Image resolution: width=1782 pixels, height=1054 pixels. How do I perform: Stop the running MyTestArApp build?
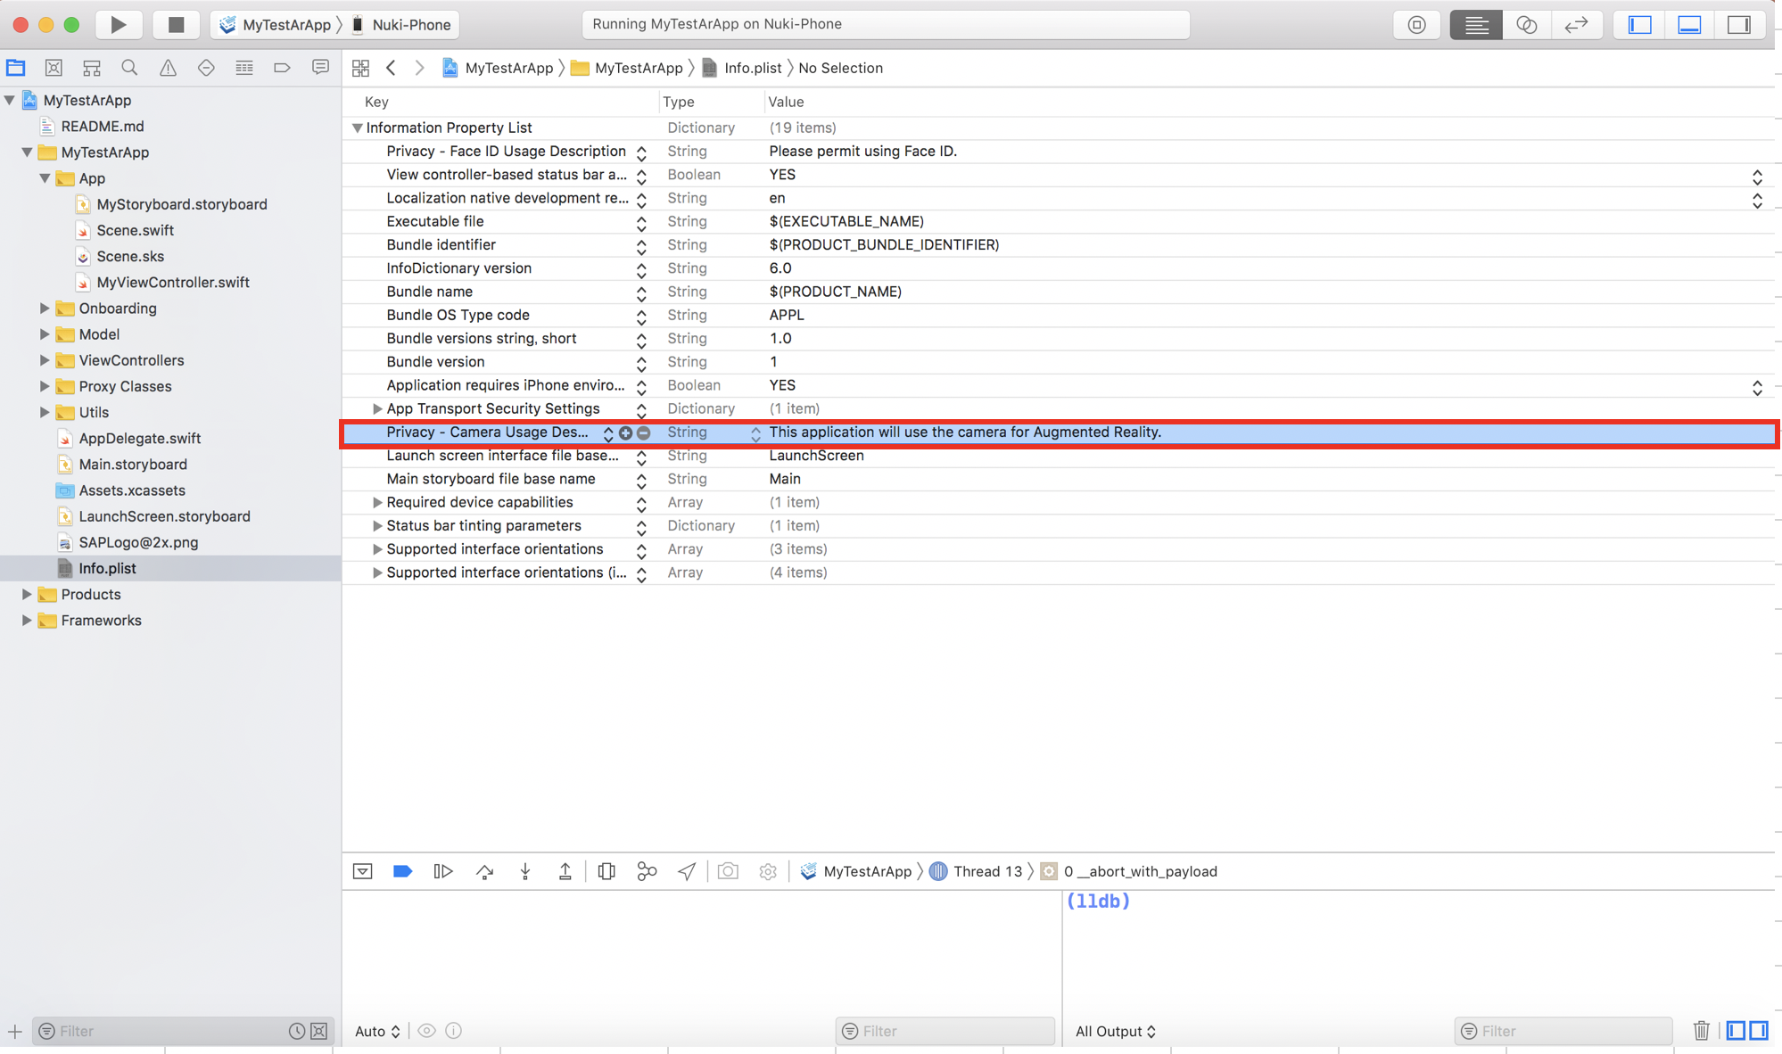click(x=176, y=24)
